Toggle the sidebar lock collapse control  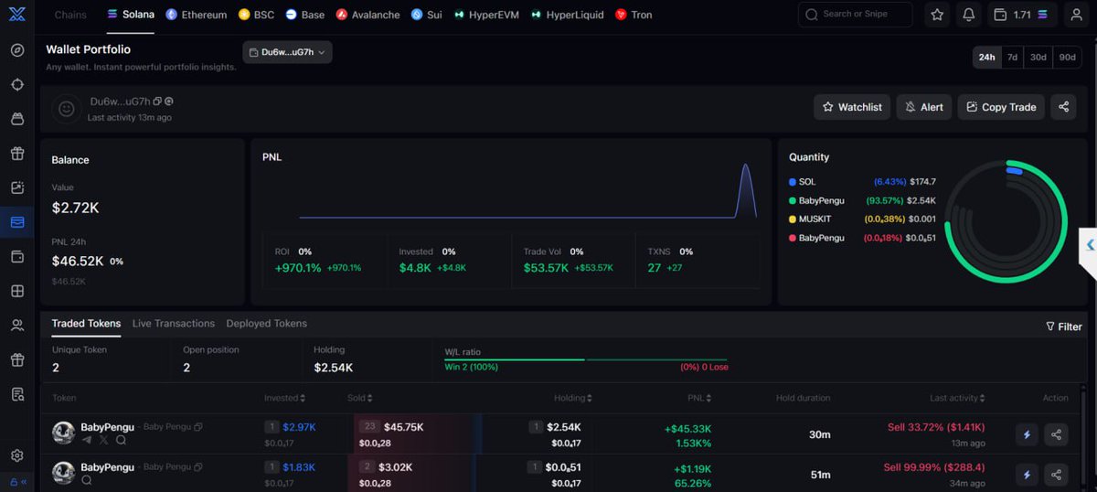pos(17,482)
